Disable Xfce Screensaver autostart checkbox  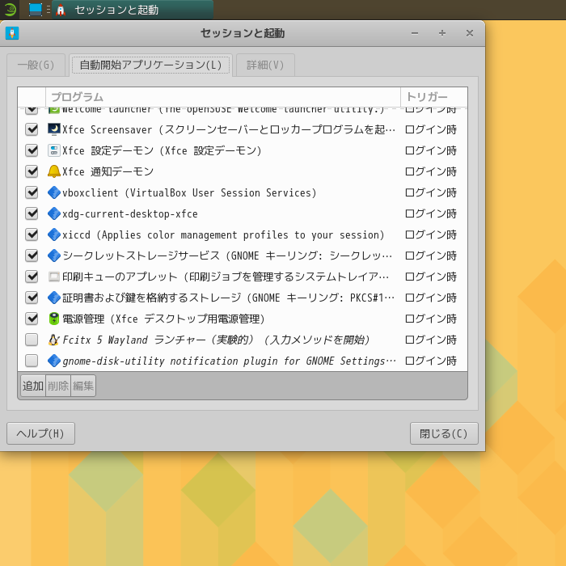click(32, 129)
